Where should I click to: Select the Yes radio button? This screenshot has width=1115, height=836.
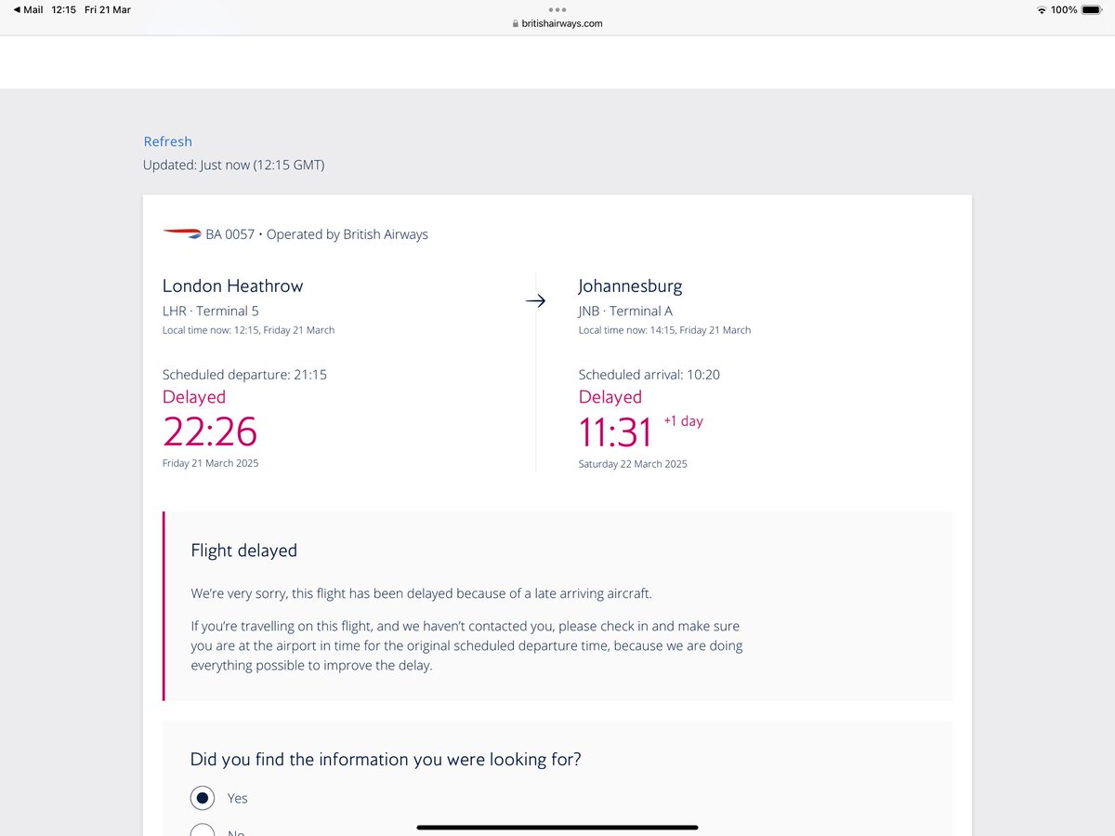[x=202, y=798]
